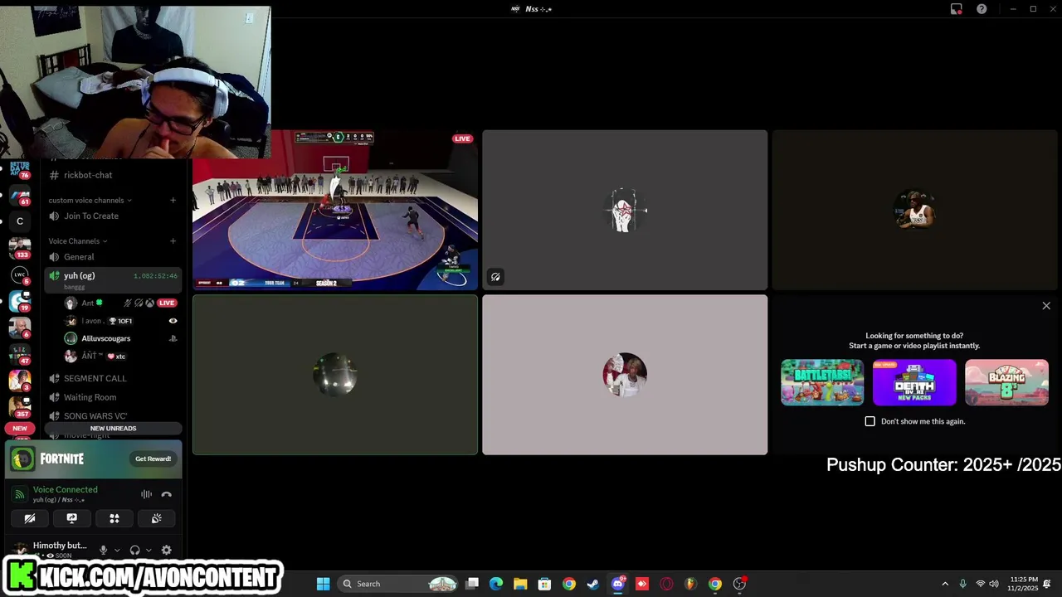Screen dimensions: 1062x597
Task: Expand headphone output options arrow
Action: pyautogui.click(x=149, y=550)
